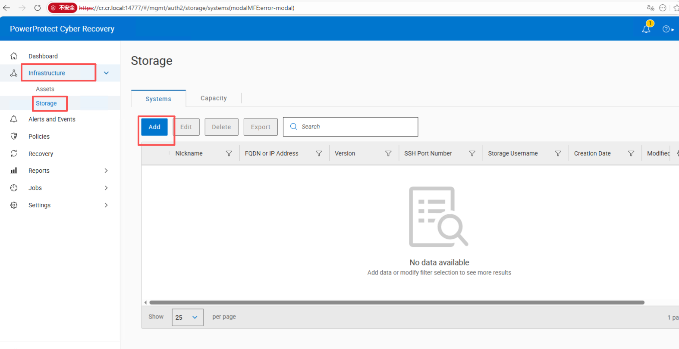Click the browser translate icon
The width and height of the screenshot is (679, 349).
click(x=651, y=8)
